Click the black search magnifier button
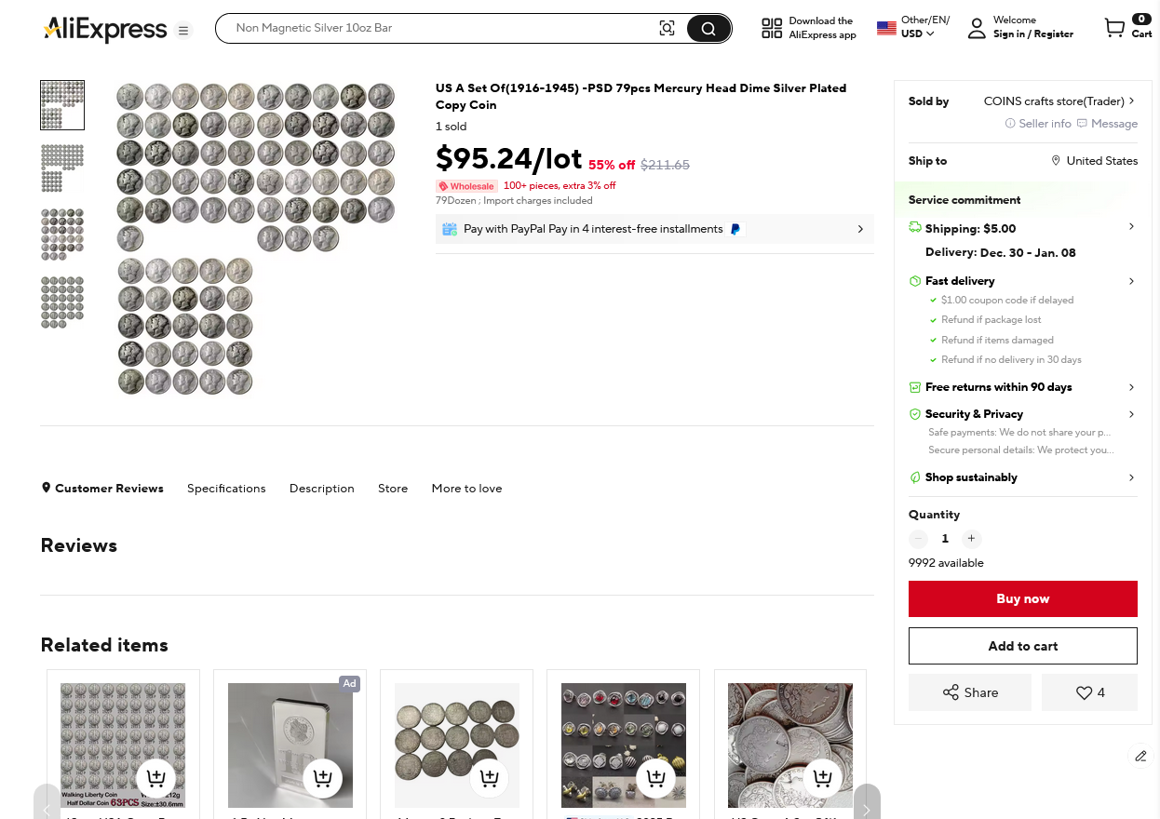The image size is (1160, 819). point(708,28)
